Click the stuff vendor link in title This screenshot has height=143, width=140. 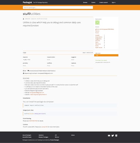click(26, 14)
